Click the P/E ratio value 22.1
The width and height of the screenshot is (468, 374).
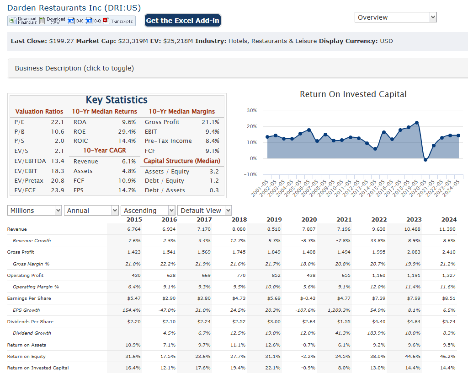[57, 122]
